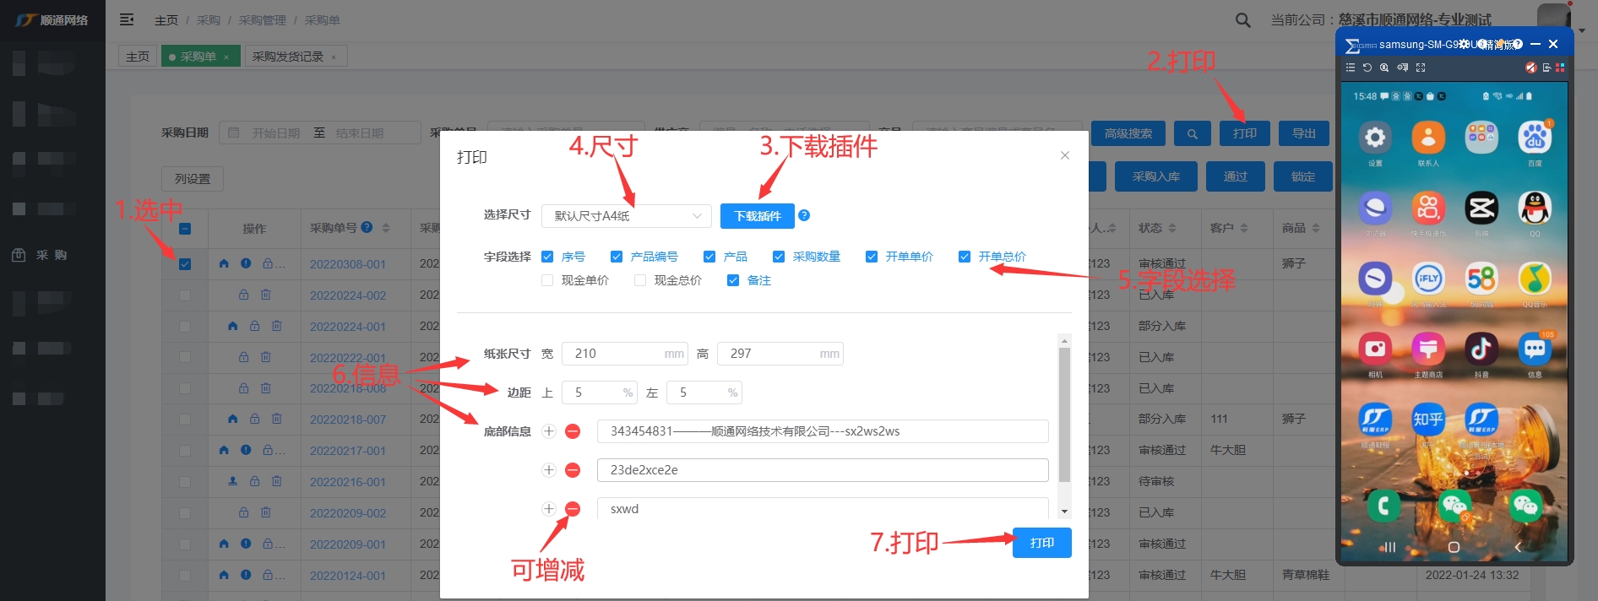This screenshot has width=1598, height=601.
Task: Open TikTok app on phone screen
Action: [x=1481, y=349]
